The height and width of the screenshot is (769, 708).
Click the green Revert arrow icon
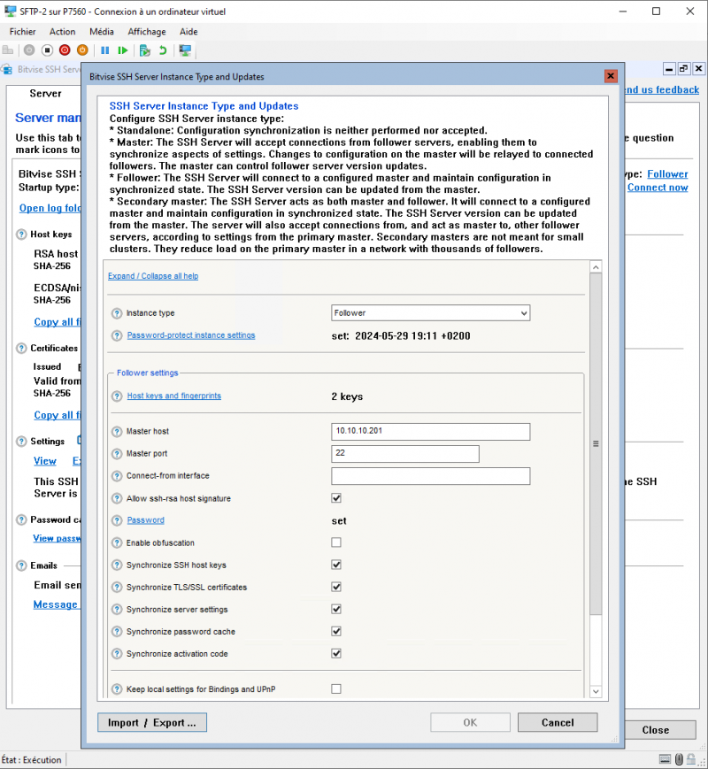pyautogui.click(x=163, y=50)
